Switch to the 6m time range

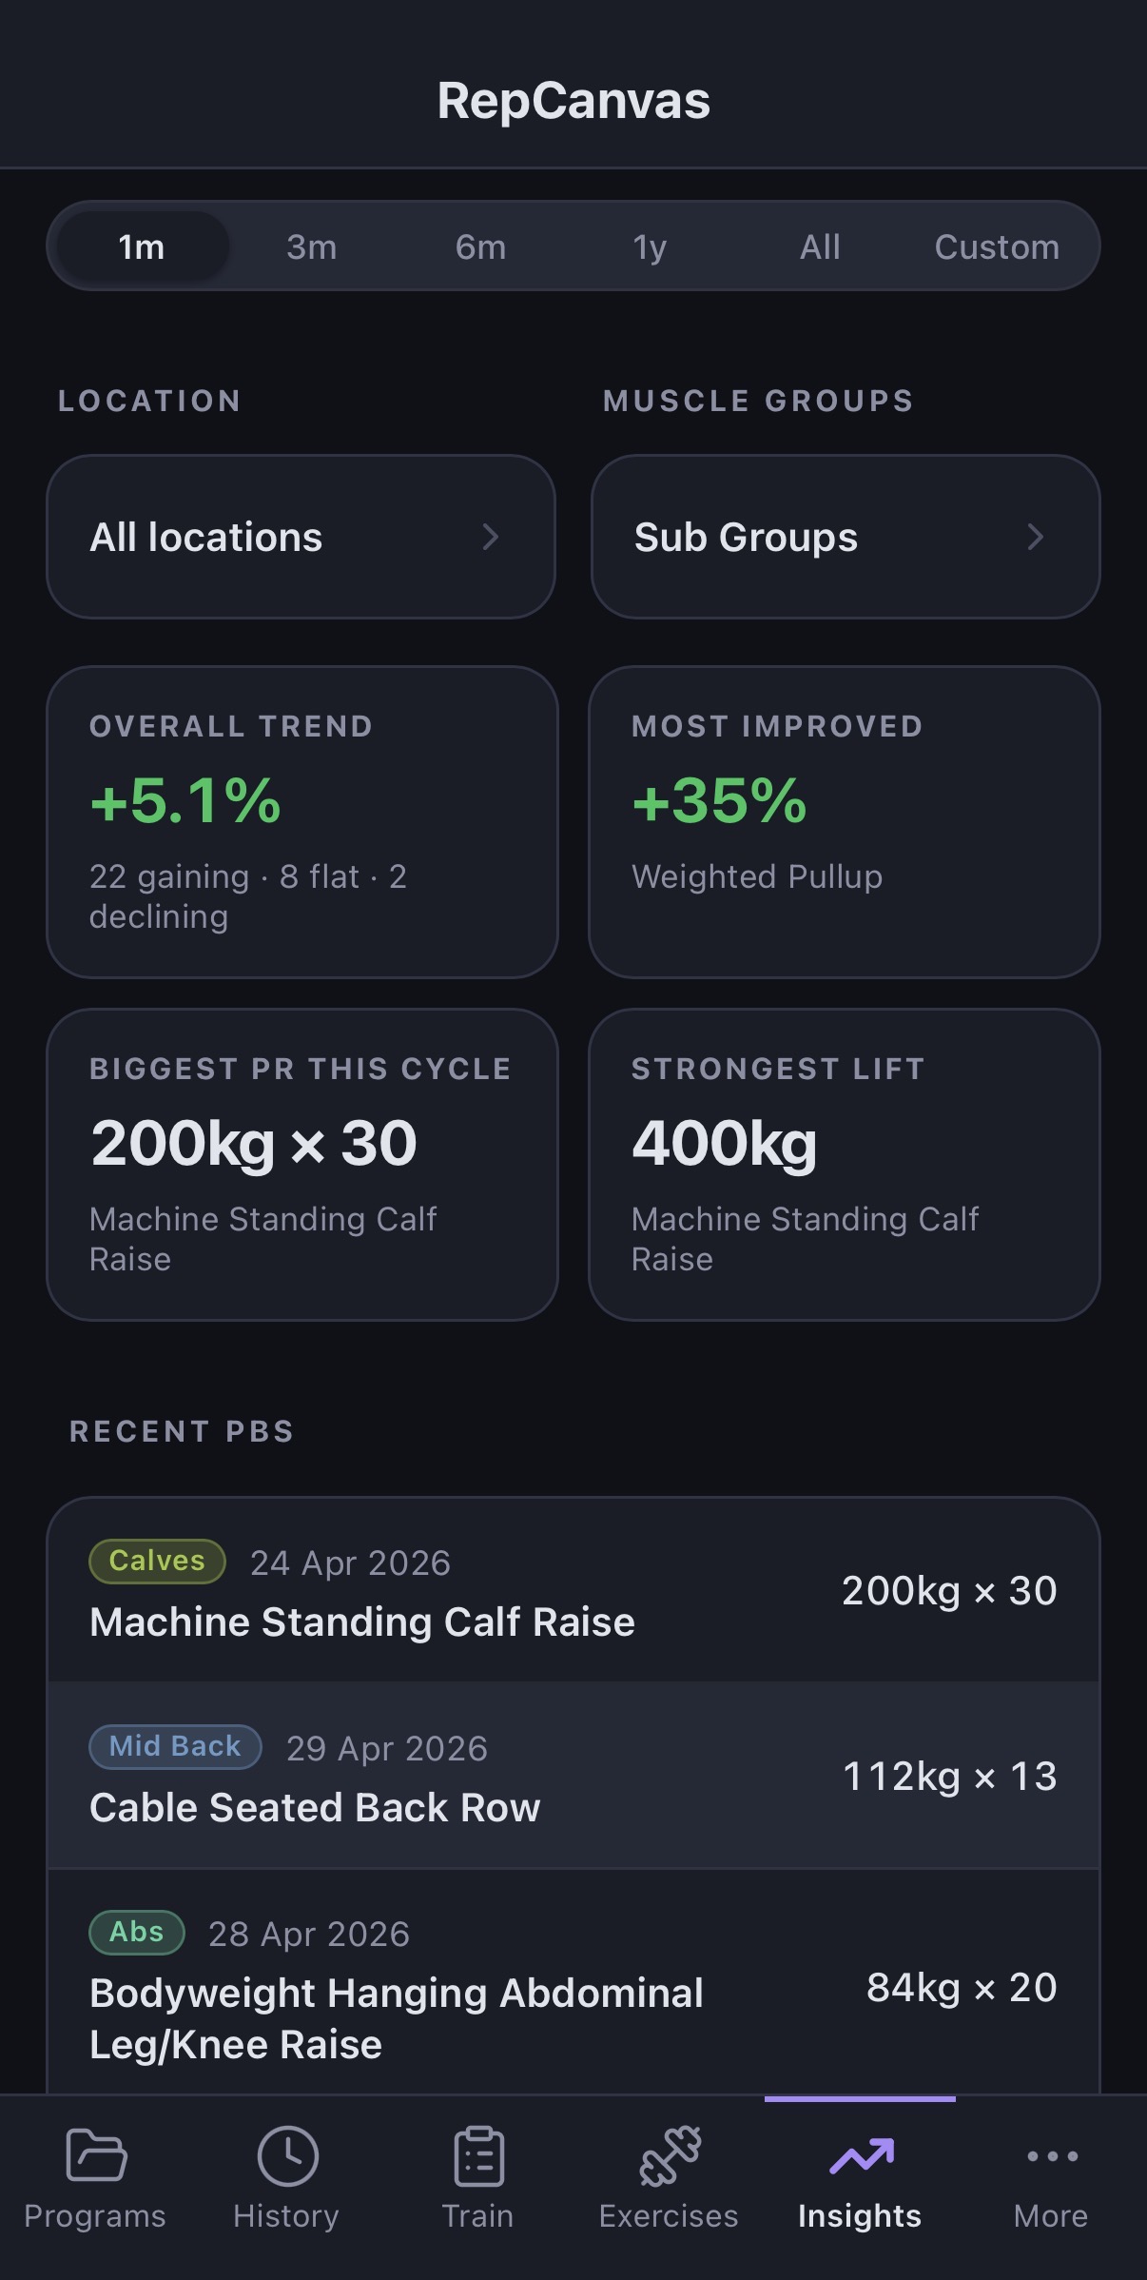point(481,246)
